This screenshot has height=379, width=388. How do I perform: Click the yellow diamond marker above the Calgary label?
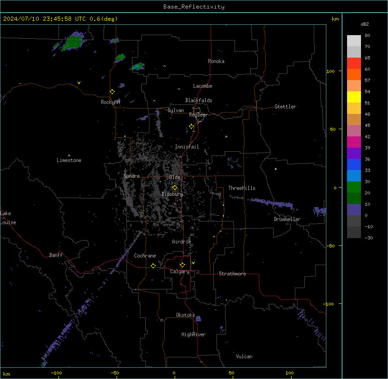tap(182, 265)
